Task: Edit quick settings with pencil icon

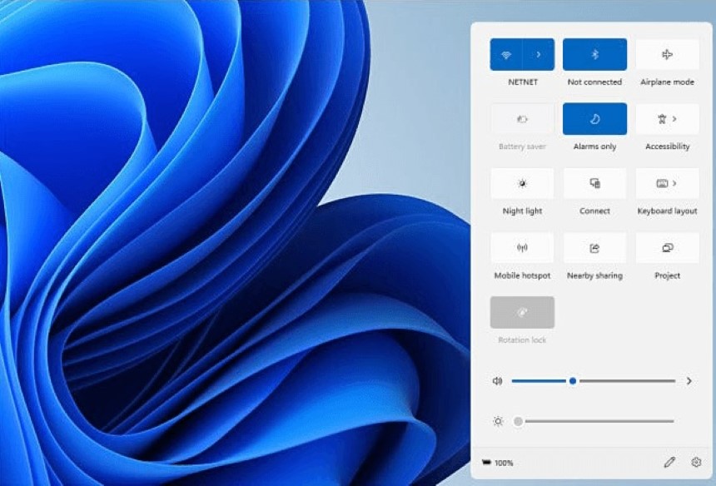Action: point(669,462)
